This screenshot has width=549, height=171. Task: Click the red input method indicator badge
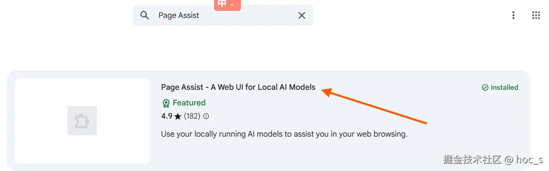pos(227,4)
